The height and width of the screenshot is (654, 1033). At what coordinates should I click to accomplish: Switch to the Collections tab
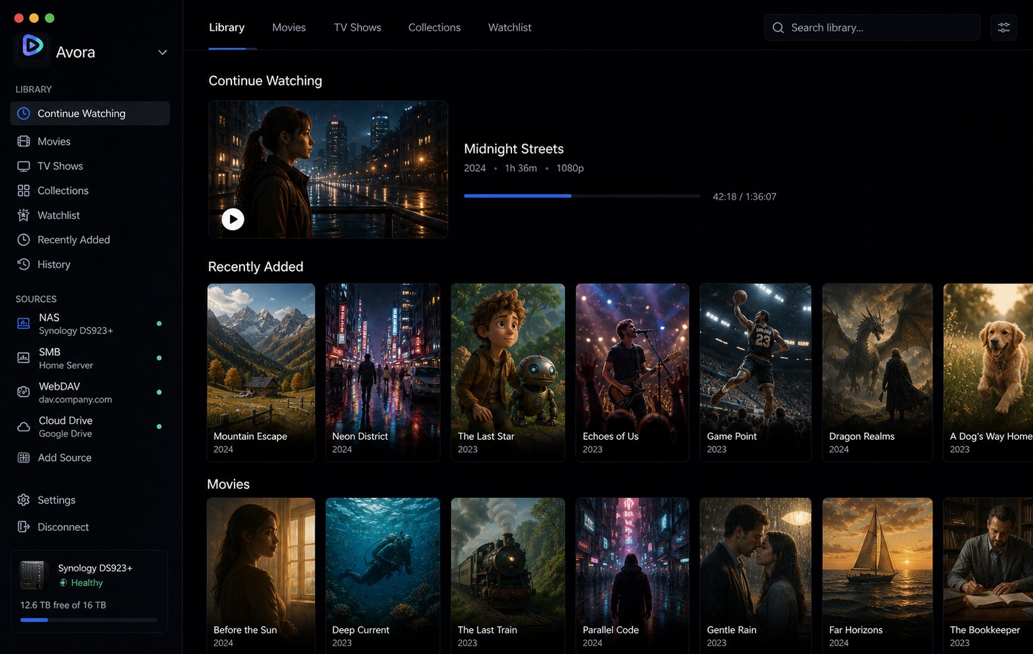[x=435, y=28]
